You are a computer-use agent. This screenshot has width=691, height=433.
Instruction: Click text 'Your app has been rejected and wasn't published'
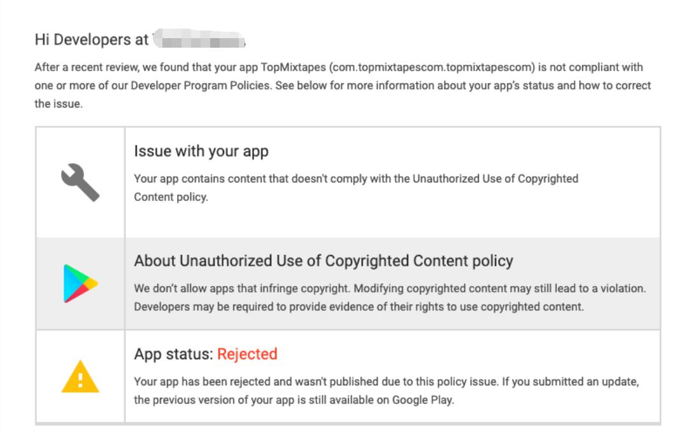click(257, 381)
